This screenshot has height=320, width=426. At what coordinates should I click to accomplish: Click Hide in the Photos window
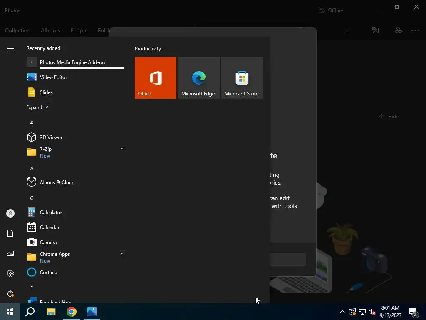point(389,117)
